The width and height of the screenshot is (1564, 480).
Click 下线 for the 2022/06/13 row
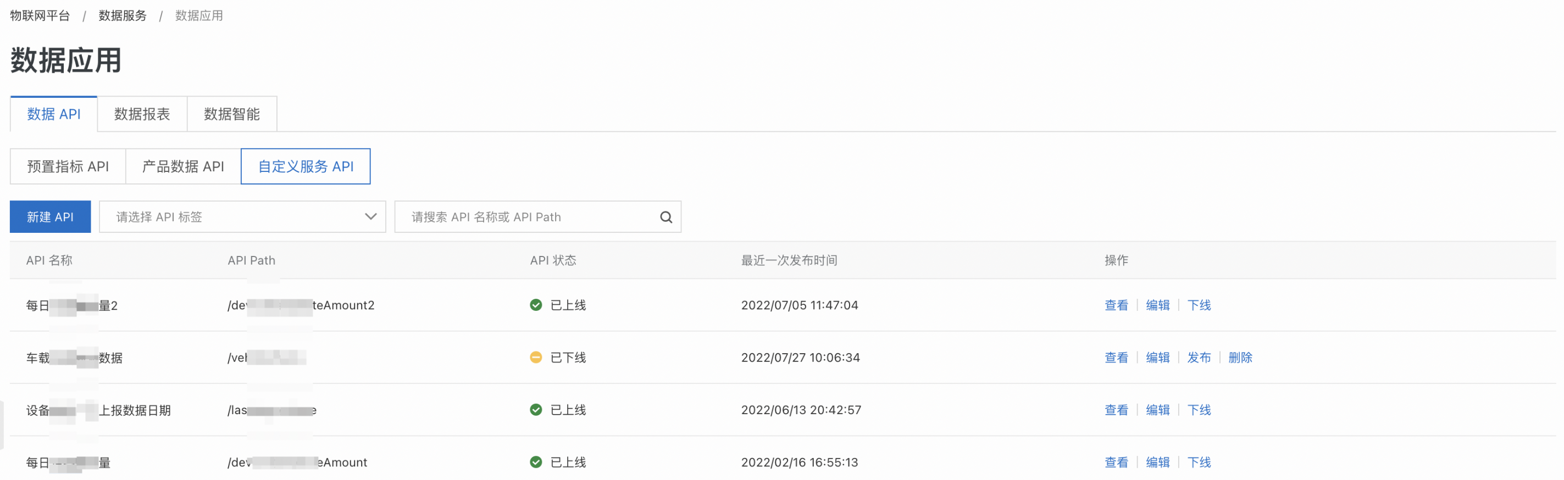1199,410
